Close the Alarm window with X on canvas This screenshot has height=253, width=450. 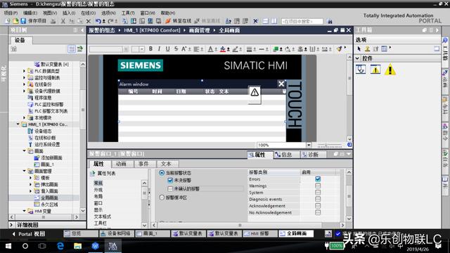click(281, 84)
